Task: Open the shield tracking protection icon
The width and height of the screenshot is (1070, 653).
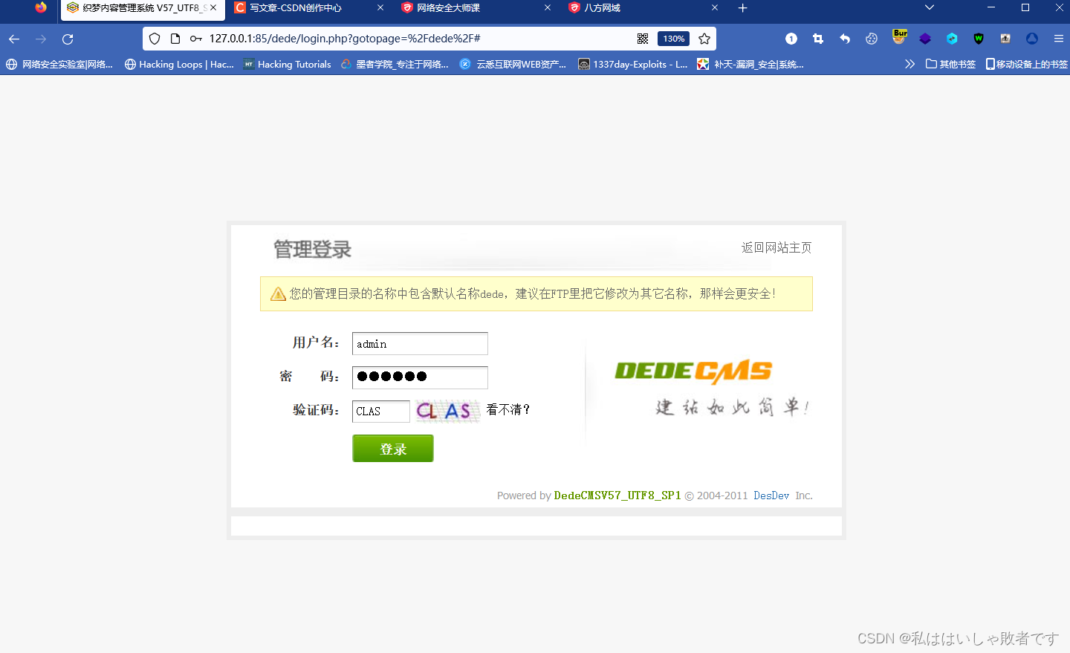Action: point(155,39)
